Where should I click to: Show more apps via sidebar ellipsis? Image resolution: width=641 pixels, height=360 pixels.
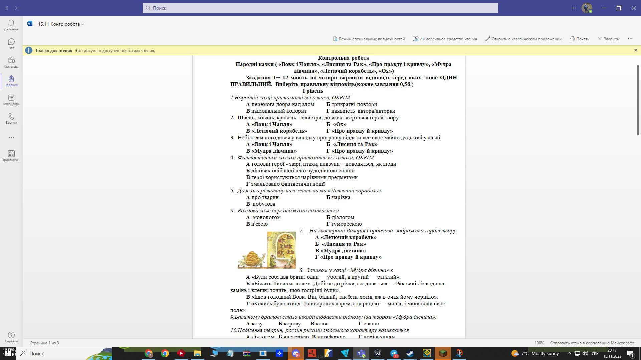coord(11,137)
